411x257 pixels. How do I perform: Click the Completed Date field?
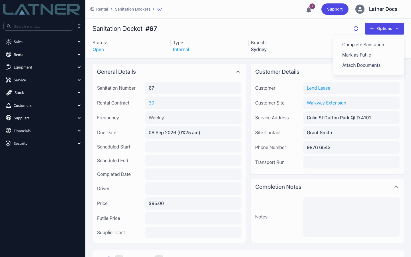point(193,174)
